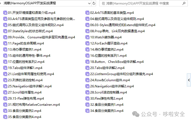The image size is (191, 122).
Task: Click the icon of 21.List组件常用属性和使用.mp4
Action: [5, 74]
